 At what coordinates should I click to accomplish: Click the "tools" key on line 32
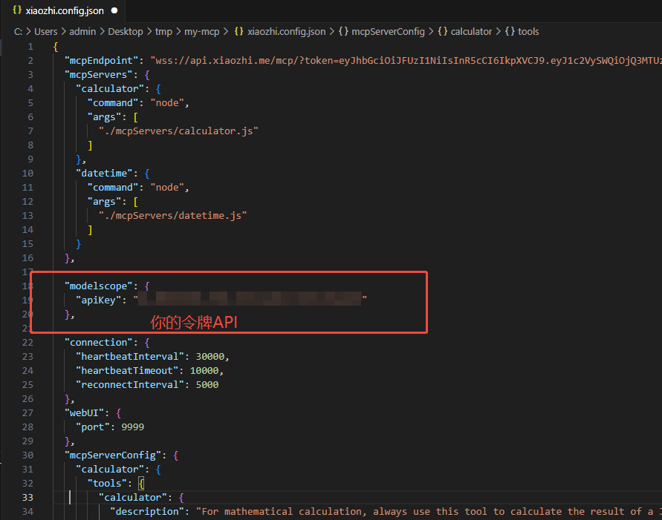click(107, 484)
